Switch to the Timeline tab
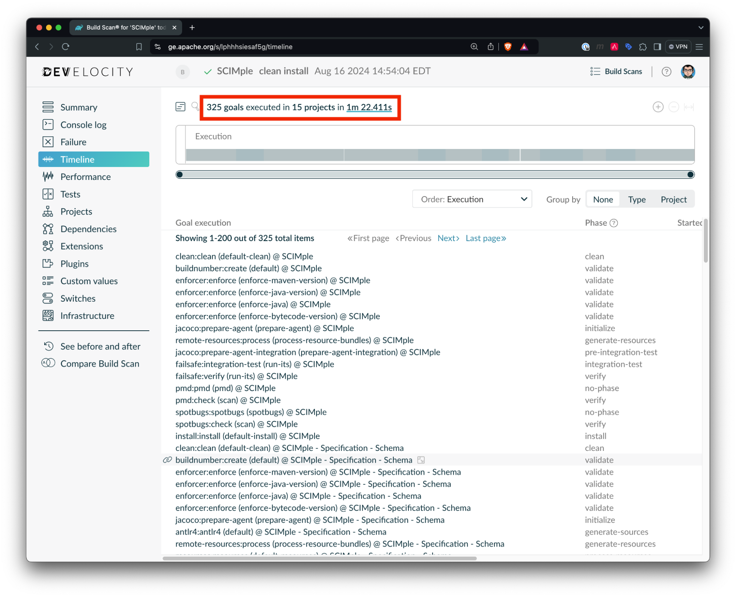The width and height of the screenshot is (737, 598). click(x=77, y=159)
